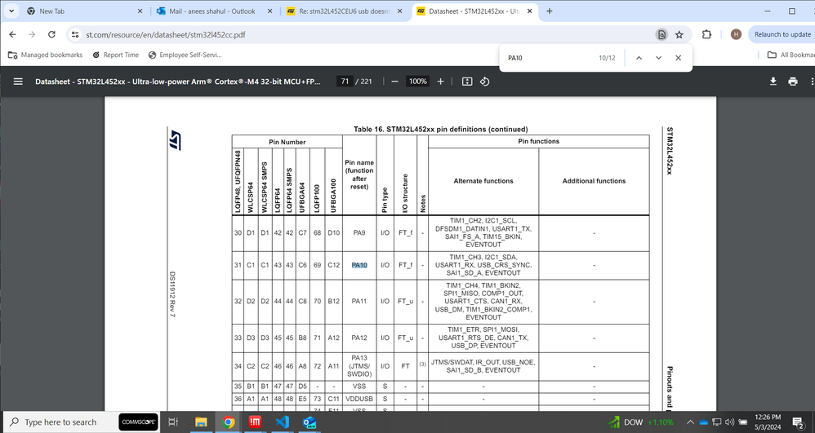Open the PDF viewer sidebar menu

(x=18, y=82)
